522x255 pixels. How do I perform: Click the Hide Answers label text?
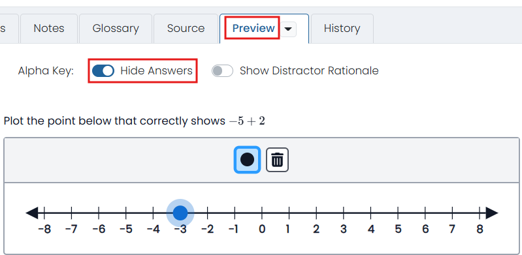coord(156,71)
